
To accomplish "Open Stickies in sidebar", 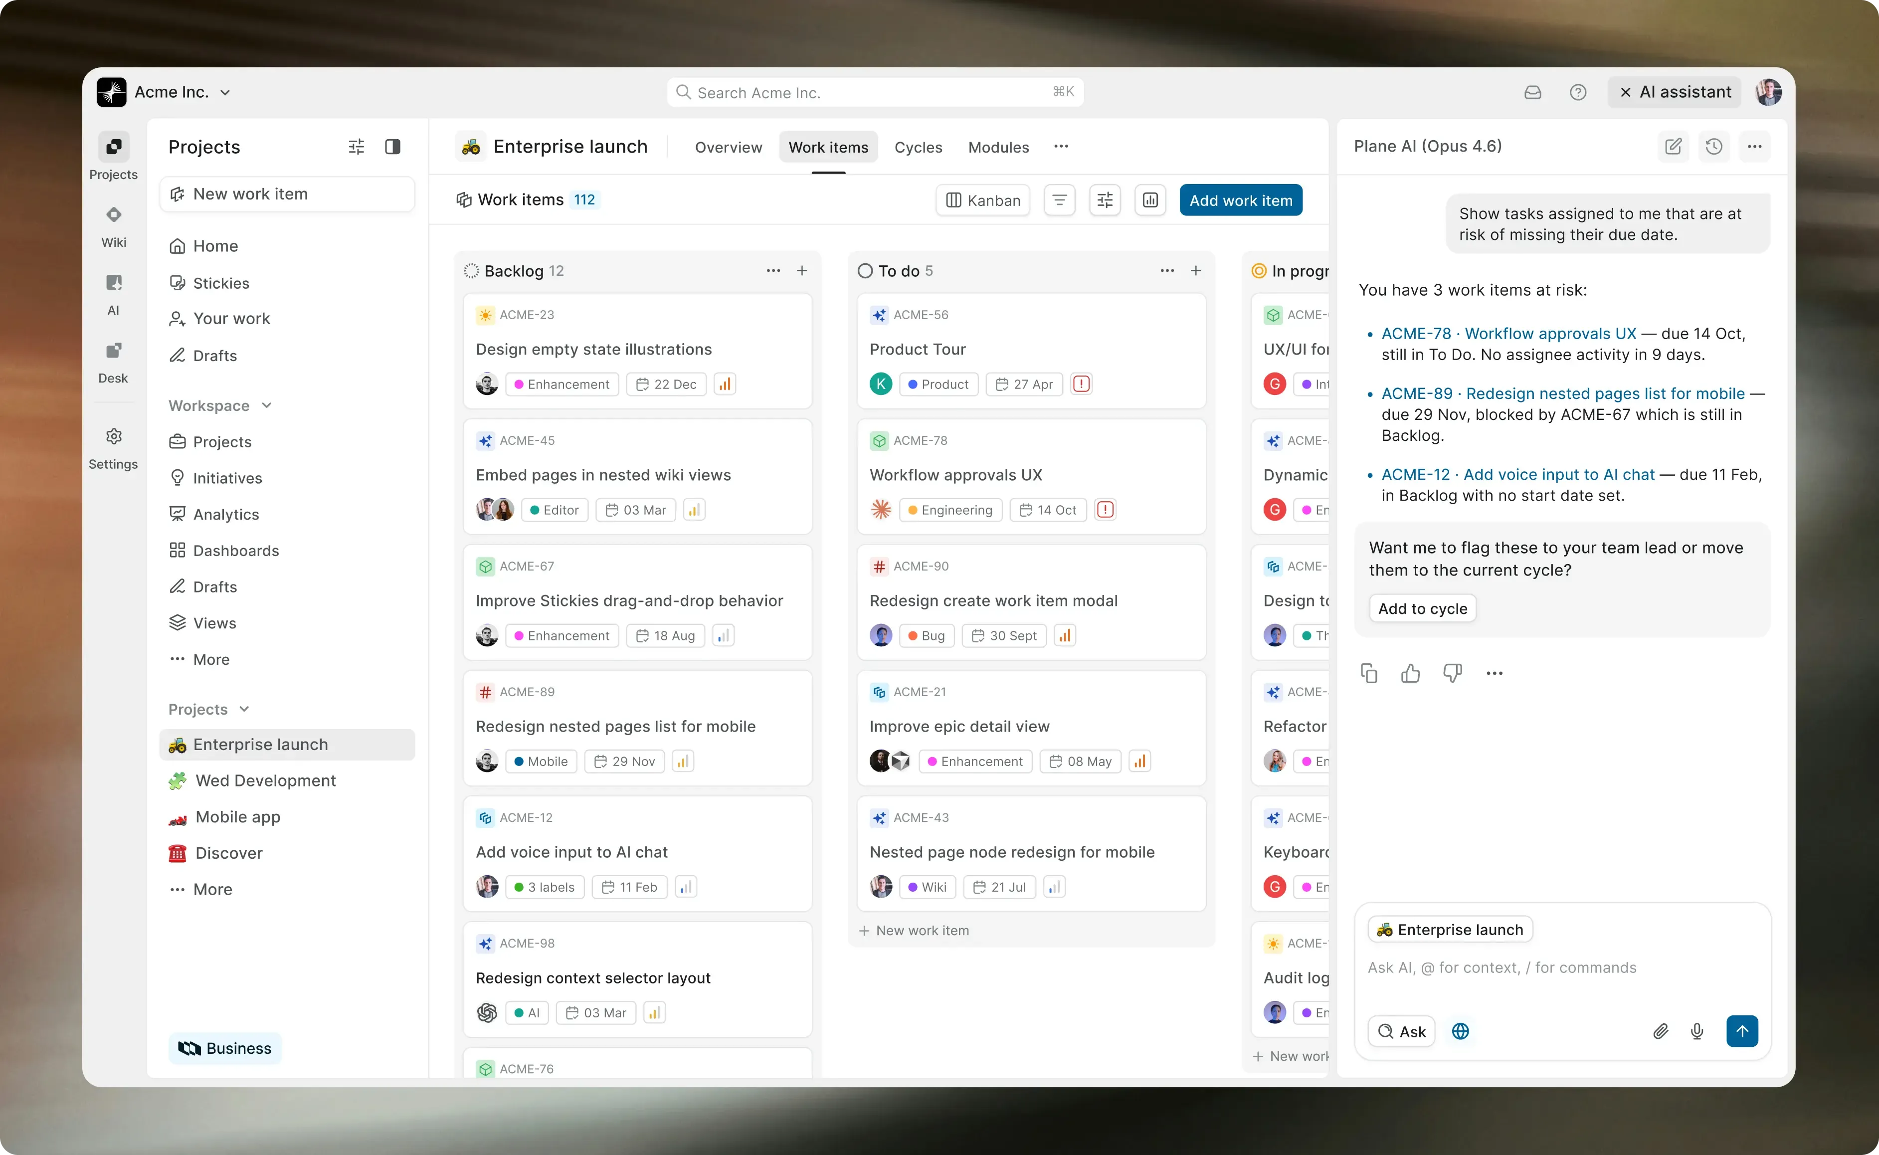I will [x=287, y=283].
